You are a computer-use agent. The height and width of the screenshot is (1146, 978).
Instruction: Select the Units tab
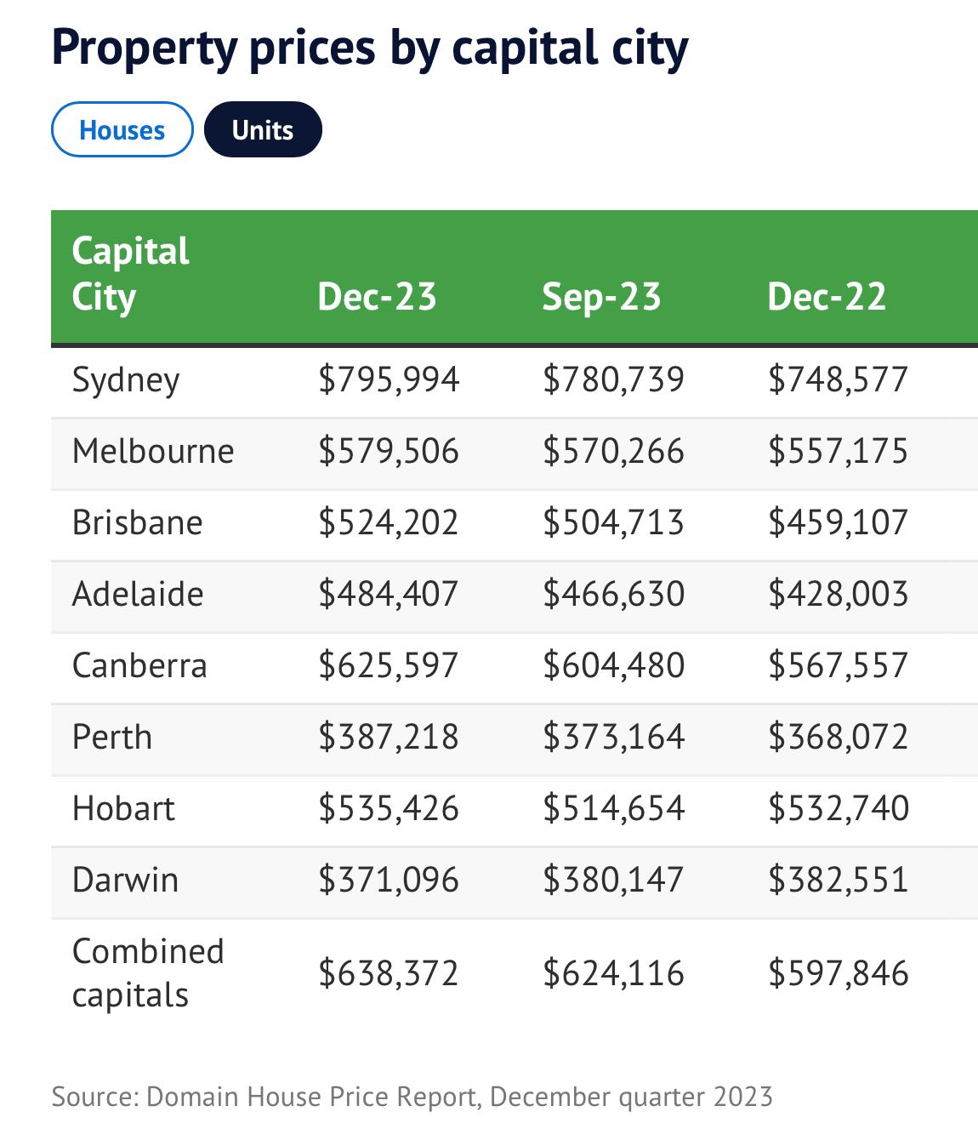click(x=263, y=130)
